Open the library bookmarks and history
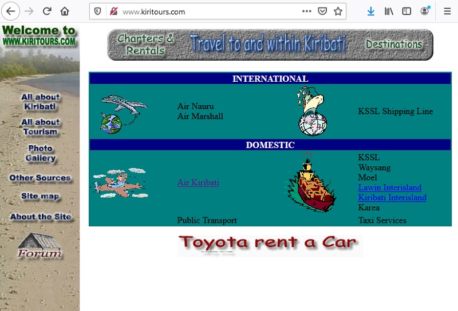 click(x=389, y=11)
